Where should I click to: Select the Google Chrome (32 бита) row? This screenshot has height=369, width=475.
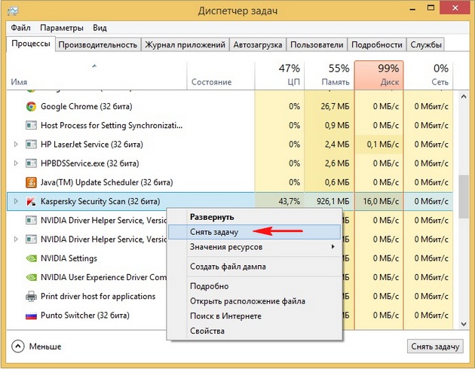tap(230, 106)
